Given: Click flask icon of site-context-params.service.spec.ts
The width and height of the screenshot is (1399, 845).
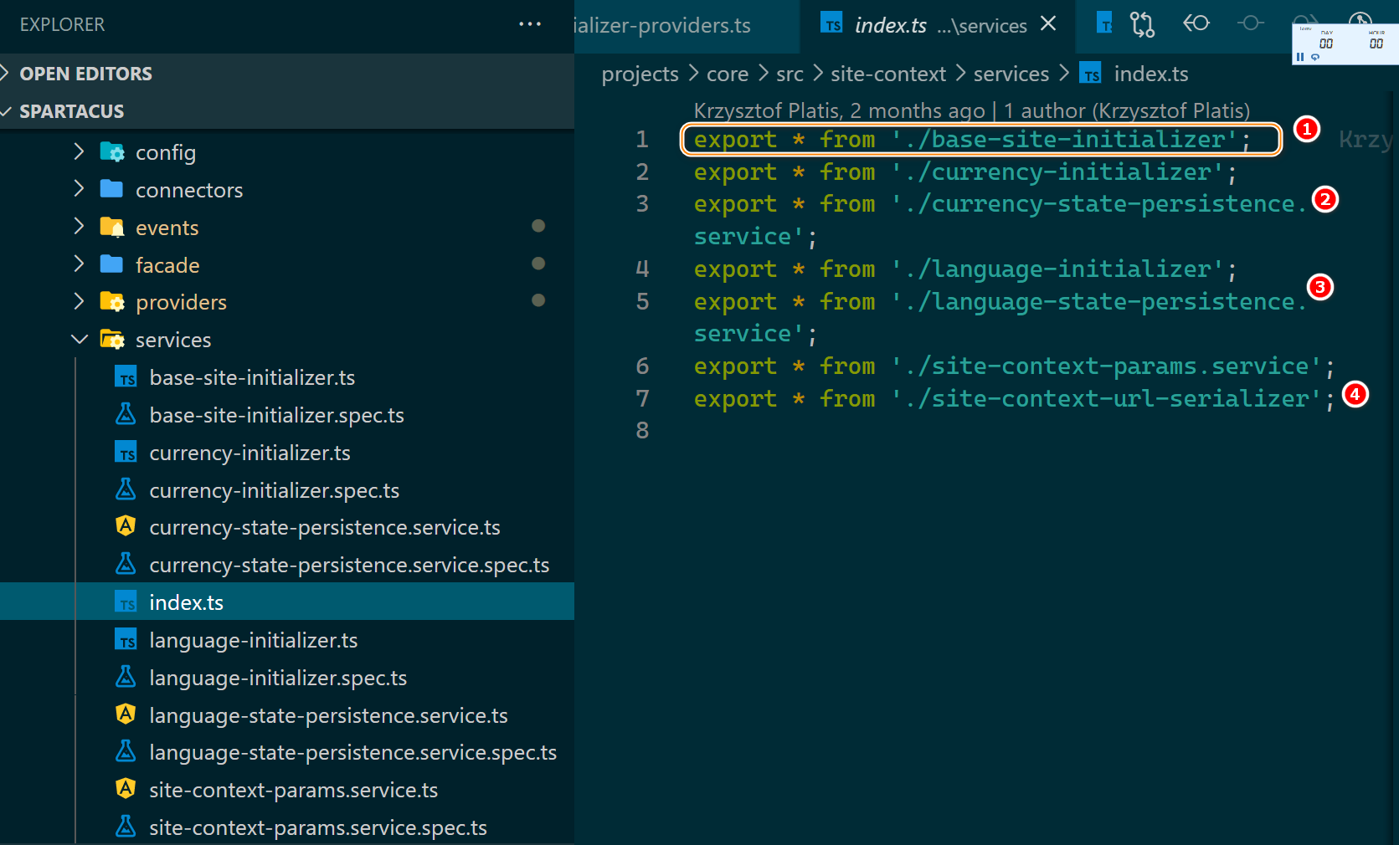Looking at the screenshot, I should click(126, 827).
